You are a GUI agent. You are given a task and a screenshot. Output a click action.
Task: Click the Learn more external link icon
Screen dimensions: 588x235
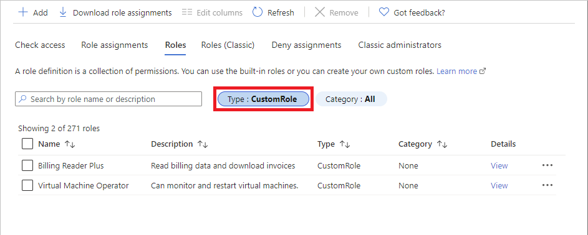[483, 71]
